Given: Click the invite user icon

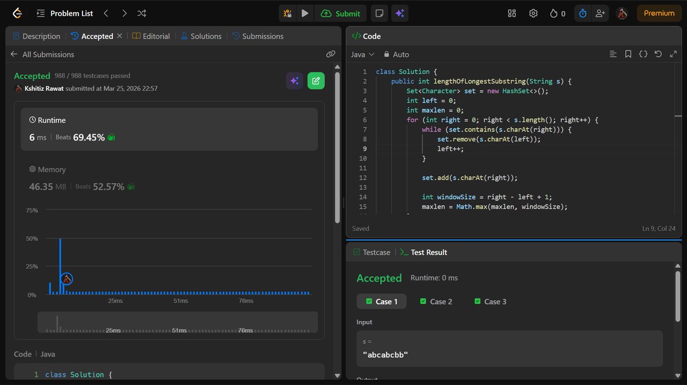Looking at the screenshot, I should [600, 13].
